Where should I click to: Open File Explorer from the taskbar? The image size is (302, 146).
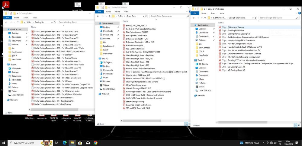(72, 143)
